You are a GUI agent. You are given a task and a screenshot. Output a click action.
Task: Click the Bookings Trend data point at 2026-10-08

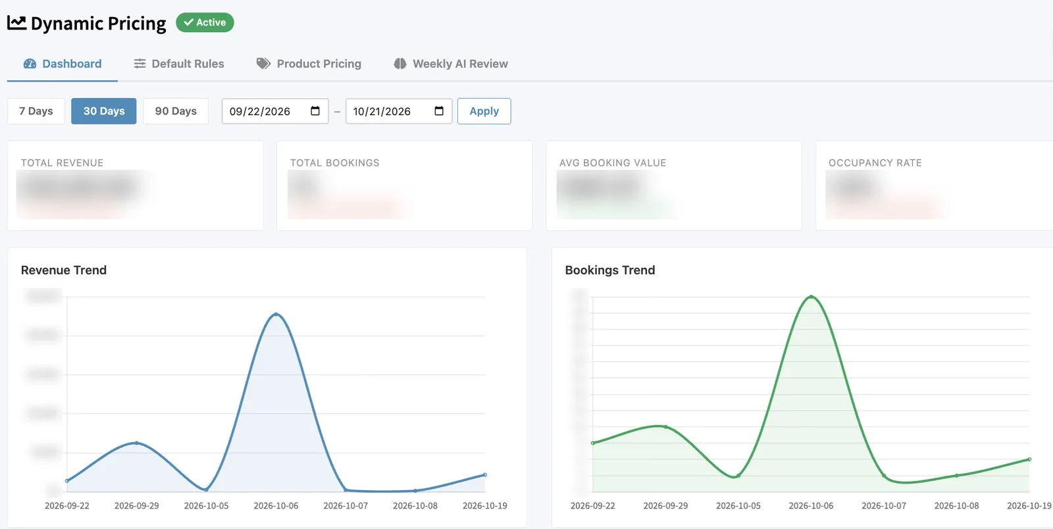956,475
